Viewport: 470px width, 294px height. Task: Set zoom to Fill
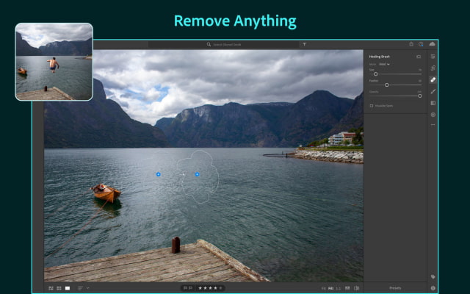point(331,288)
